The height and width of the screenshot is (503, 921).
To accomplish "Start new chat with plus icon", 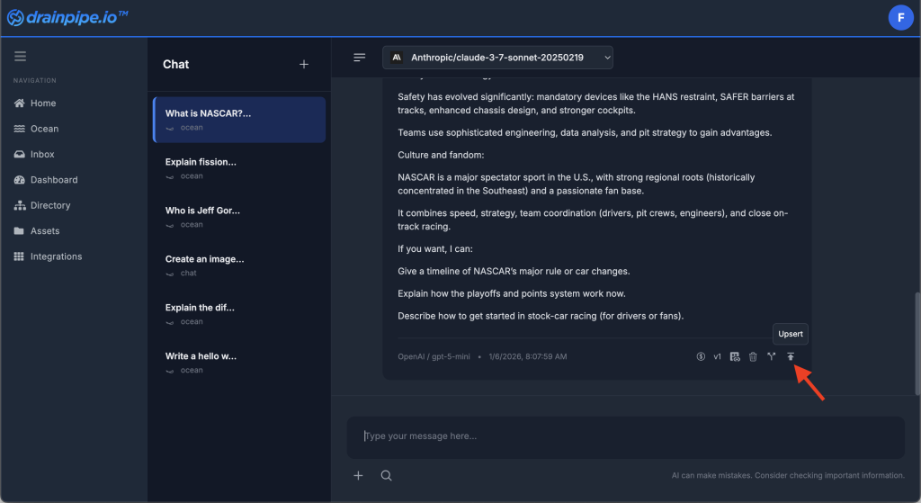I will [304, 64].
